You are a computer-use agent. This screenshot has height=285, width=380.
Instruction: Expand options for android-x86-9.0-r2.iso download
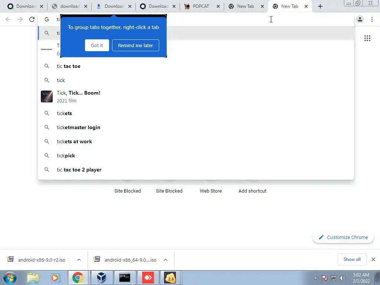[79, 260]
